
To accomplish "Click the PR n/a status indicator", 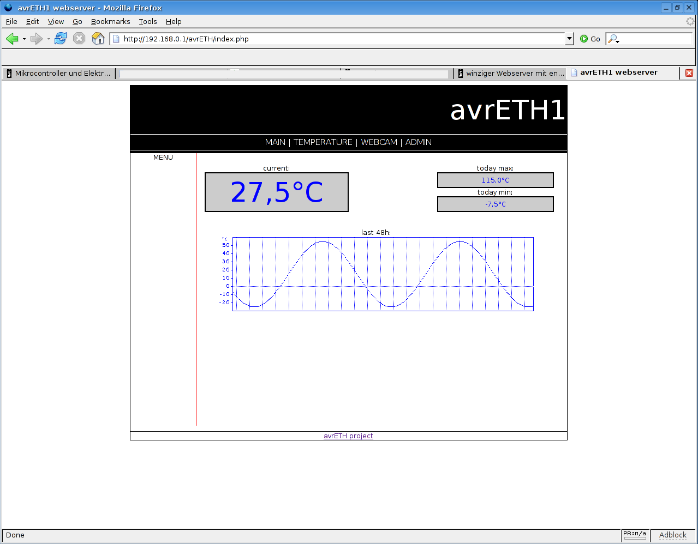I will 635,535.
